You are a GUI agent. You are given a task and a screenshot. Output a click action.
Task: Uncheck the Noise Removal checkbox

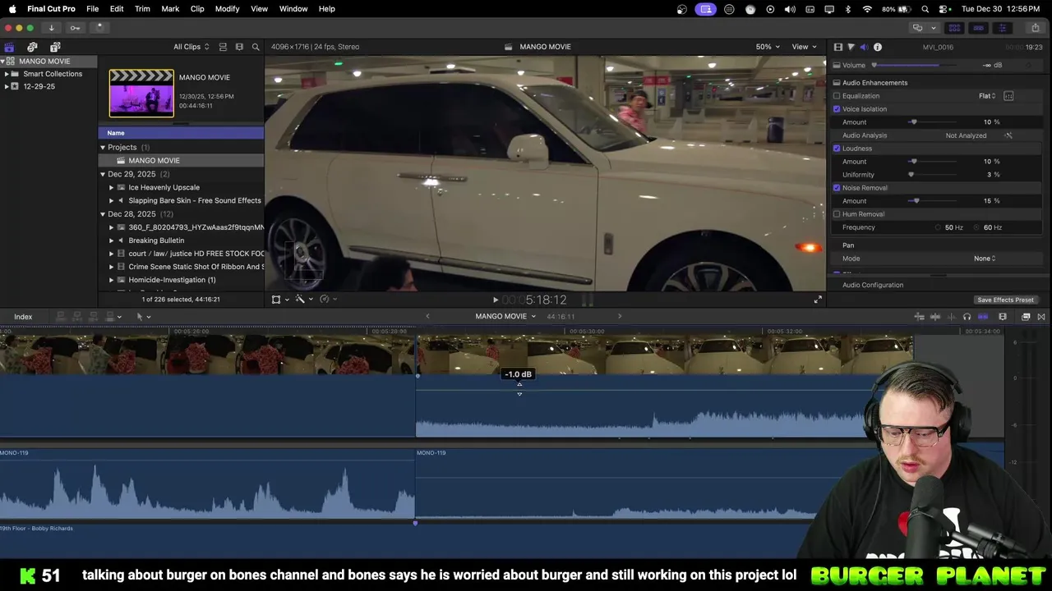[x=837, y=188]
